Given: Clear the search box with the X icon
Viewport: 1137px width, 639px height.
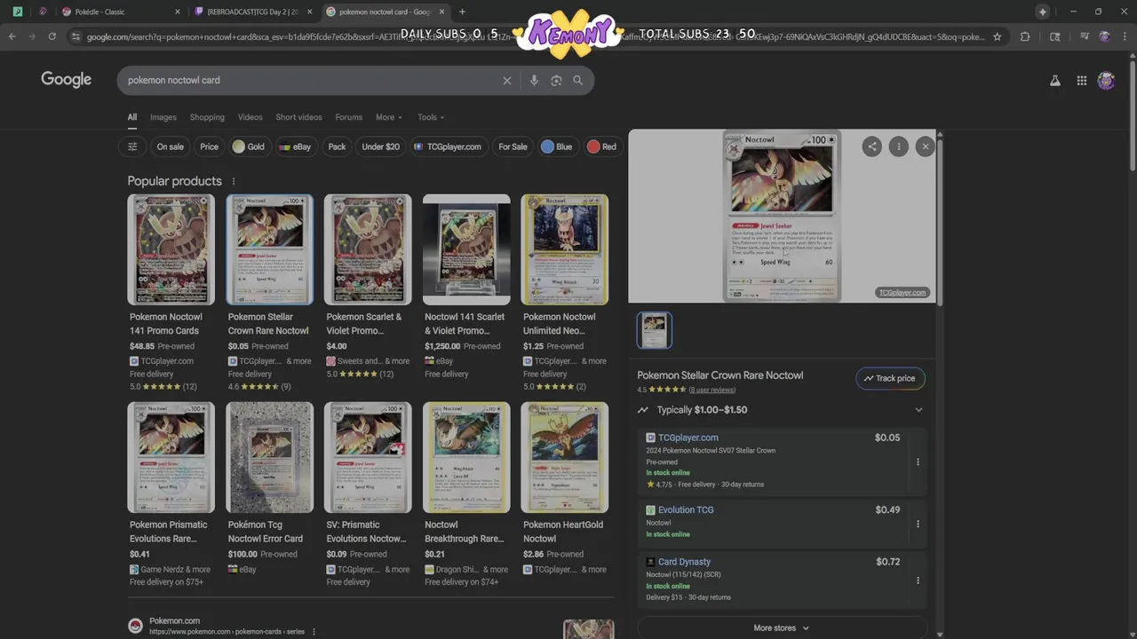Looking at the screenshot, I should click(507, 80).
